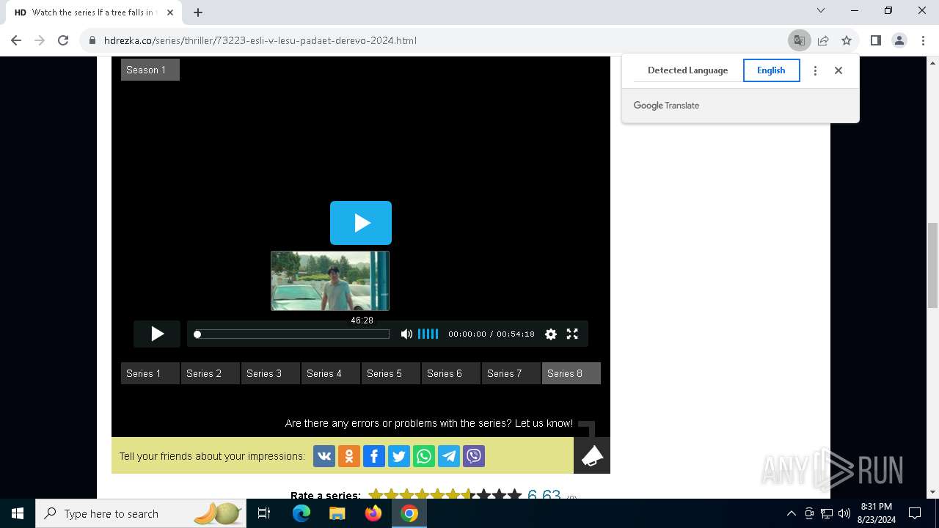Open Windows Start menu

[x=18, y=513]
